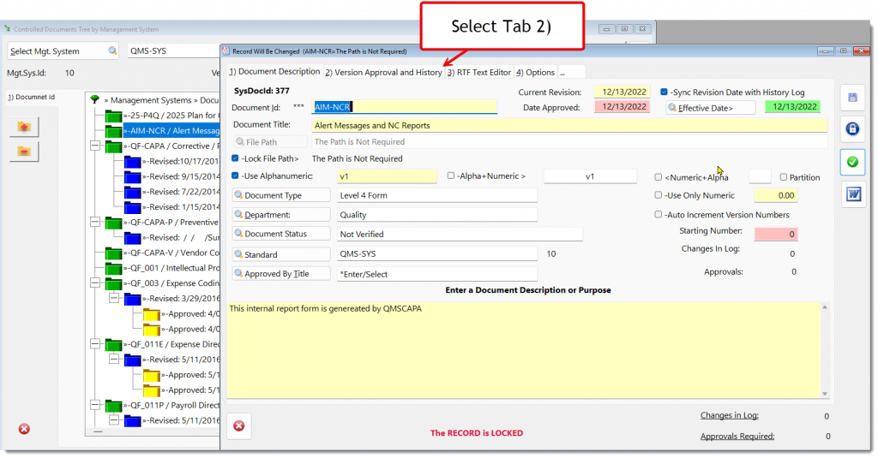
Task: Open tab 1) Document Description
Action: [x=274, y=72]
